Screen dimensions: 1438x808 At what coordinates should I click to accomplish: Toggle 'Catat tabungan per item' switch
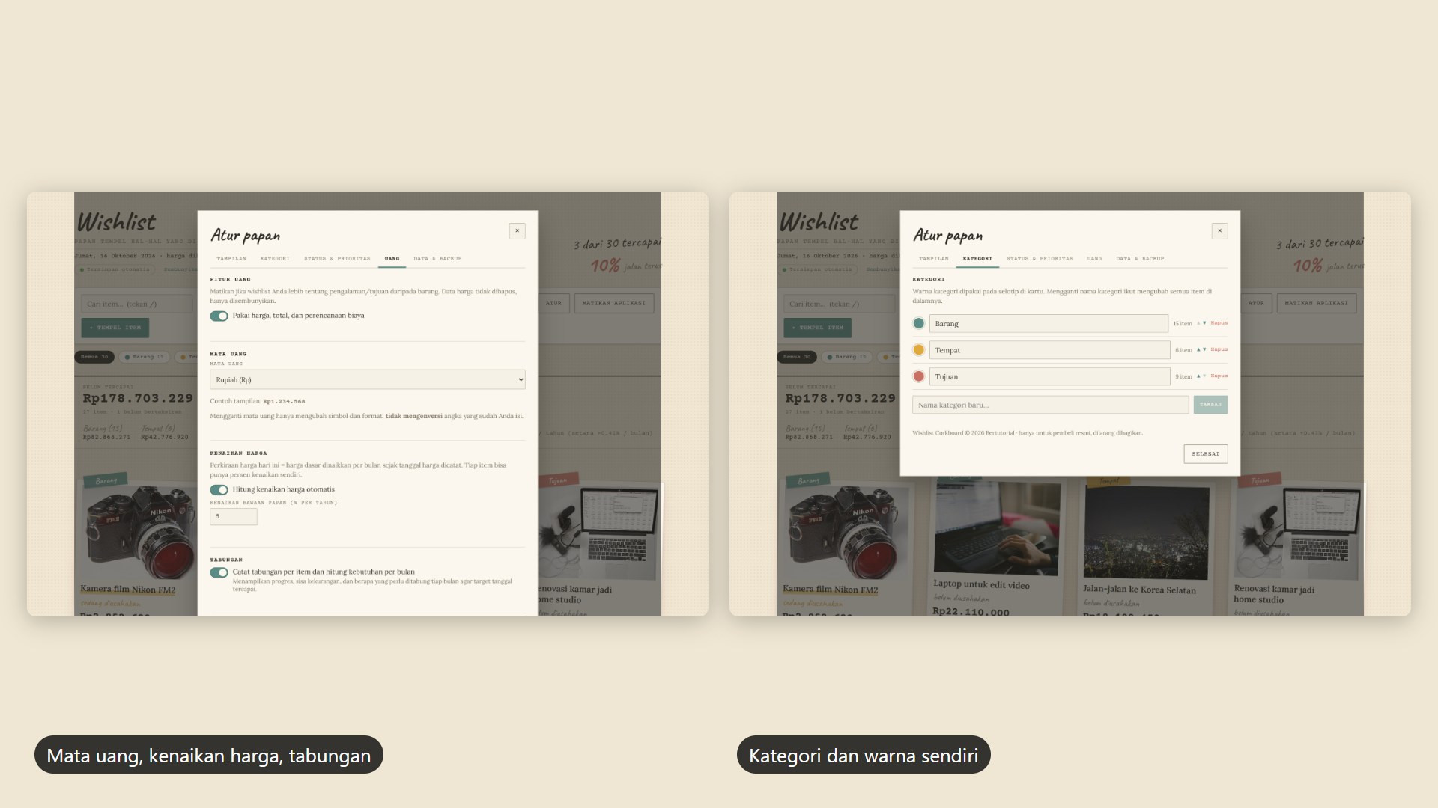coord(219,572)
